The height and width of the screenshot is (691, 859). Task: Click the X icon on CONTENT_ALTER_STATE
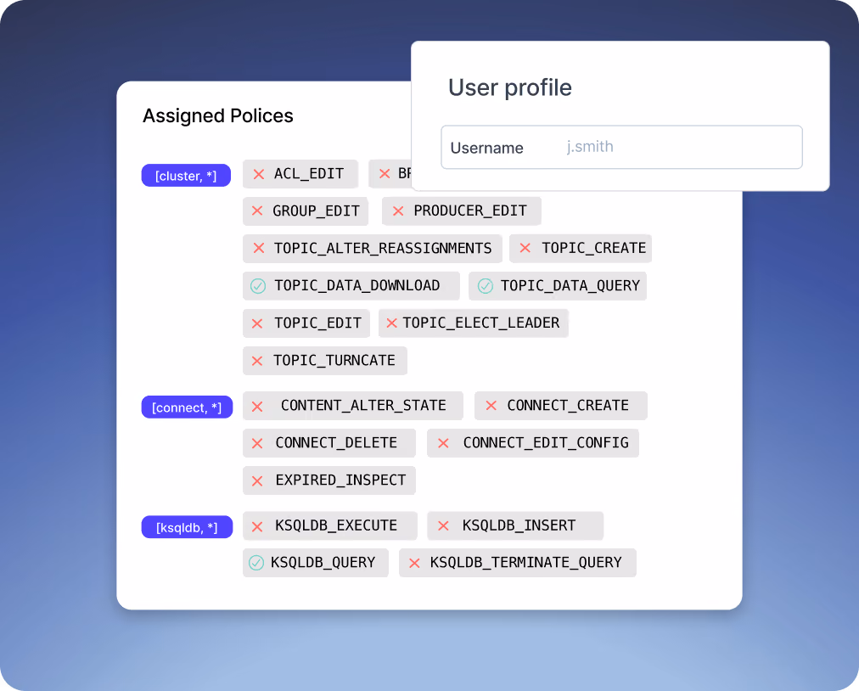point(257,407)
